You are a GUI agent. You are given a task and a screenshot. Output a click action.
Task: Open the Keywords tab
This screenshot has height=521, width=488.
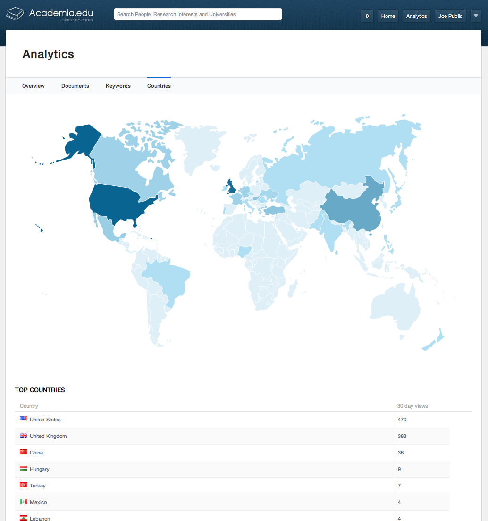click(x=118, y=86)
